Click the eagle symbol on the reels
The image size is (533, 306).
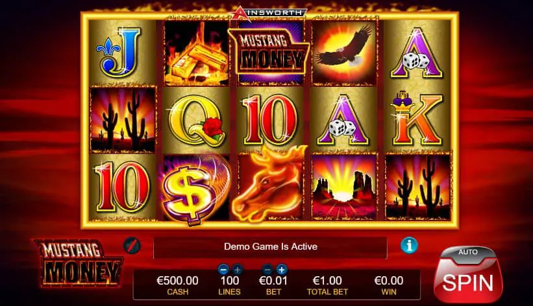point(344,52)
